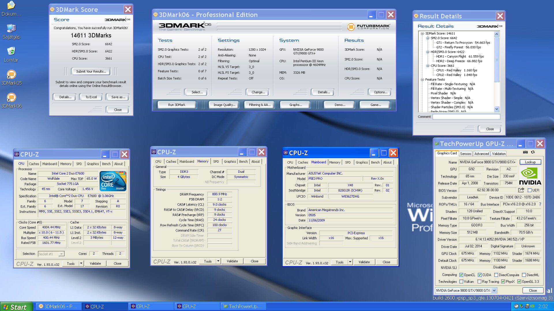Image resolution: width=554 pixels, height=311 pixels.
Task: Collapse the SM2.0 Score: 6642 node
Action: click(x=428, y=38)
